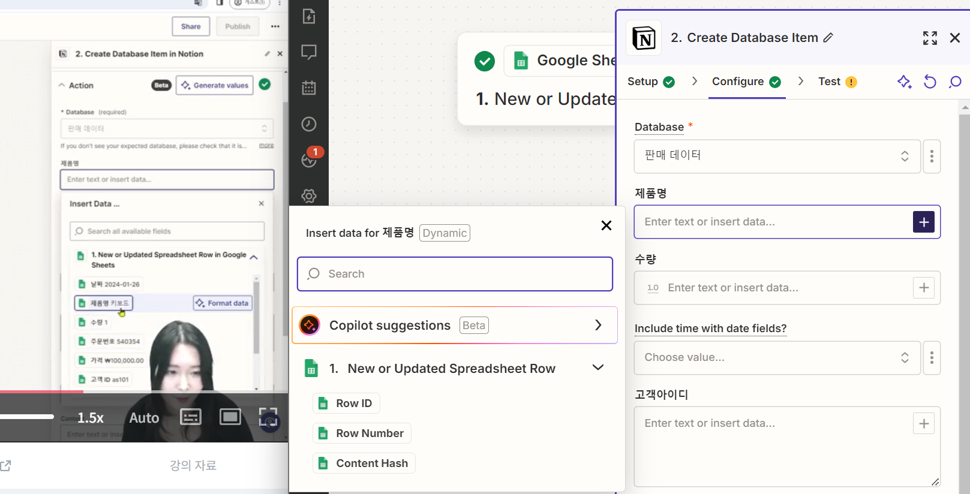Open Include time with date fields dropdown
The width and height of the screenshot is (970, 494).
coord(777,358)
